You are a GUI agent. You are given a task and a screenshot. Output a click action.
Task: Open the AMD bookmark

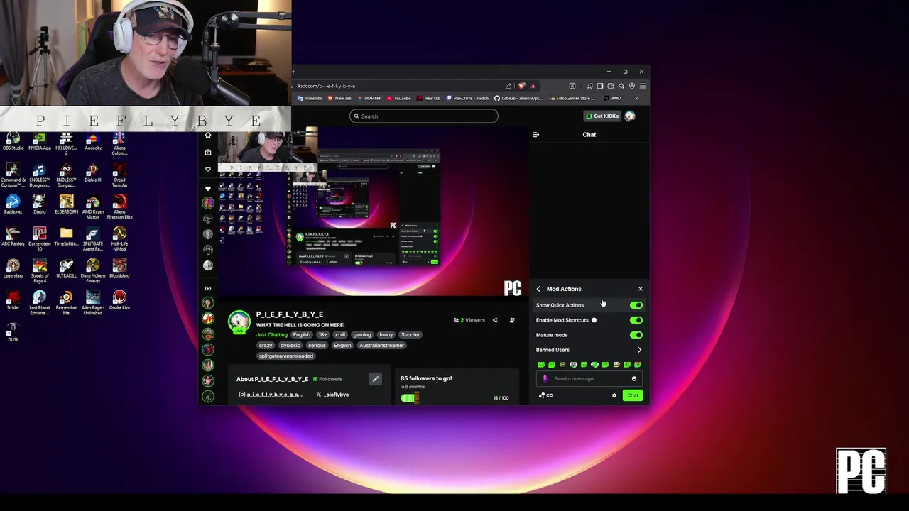click(x=612, y=98)
